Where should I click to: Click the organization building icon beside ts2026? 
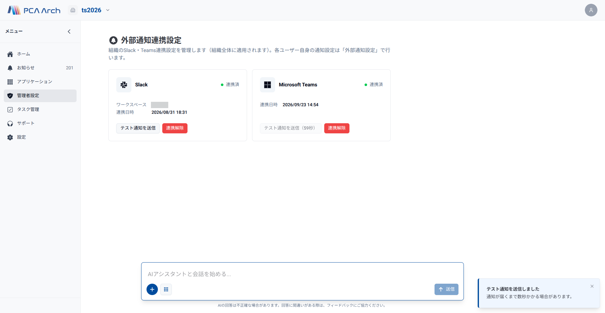[x=73, y=10]
